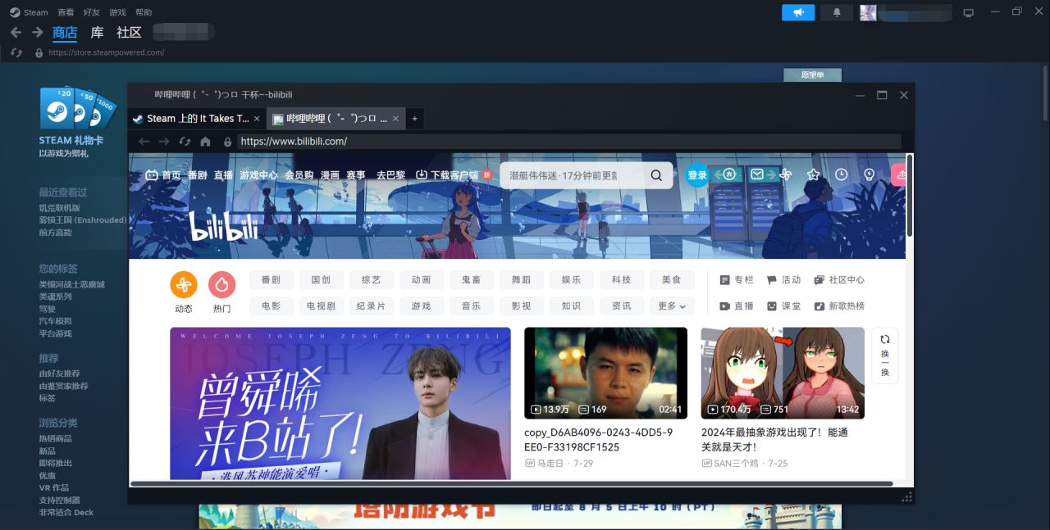Image resolution: width=1050 pixels, height=530 pixels.
Task: Click the 换一换 refresh button
Action: (885, 356)
